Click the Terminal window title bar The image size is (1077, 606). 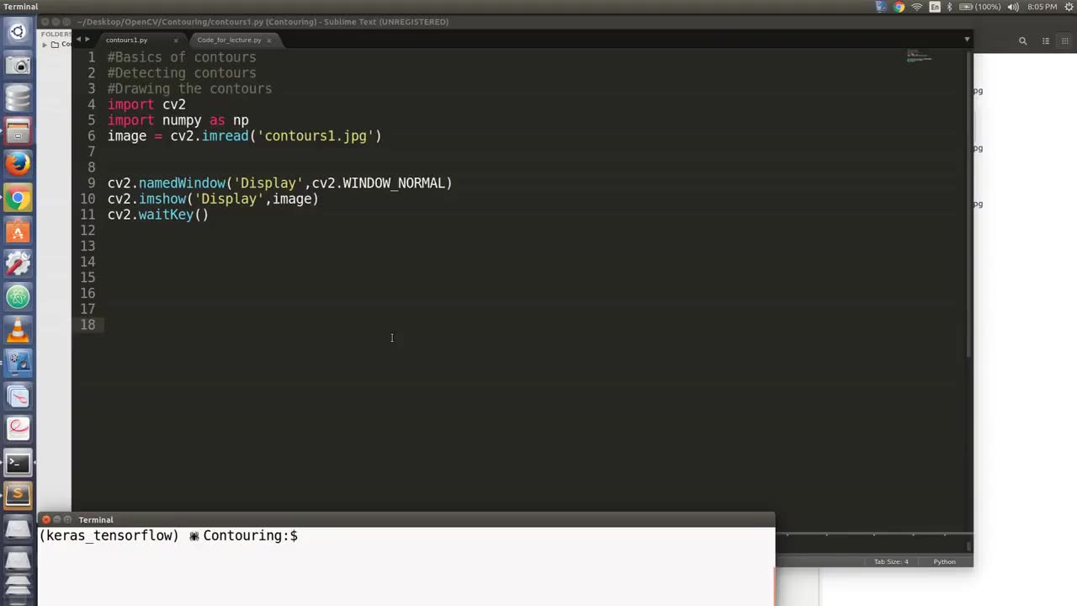[406, 519]
